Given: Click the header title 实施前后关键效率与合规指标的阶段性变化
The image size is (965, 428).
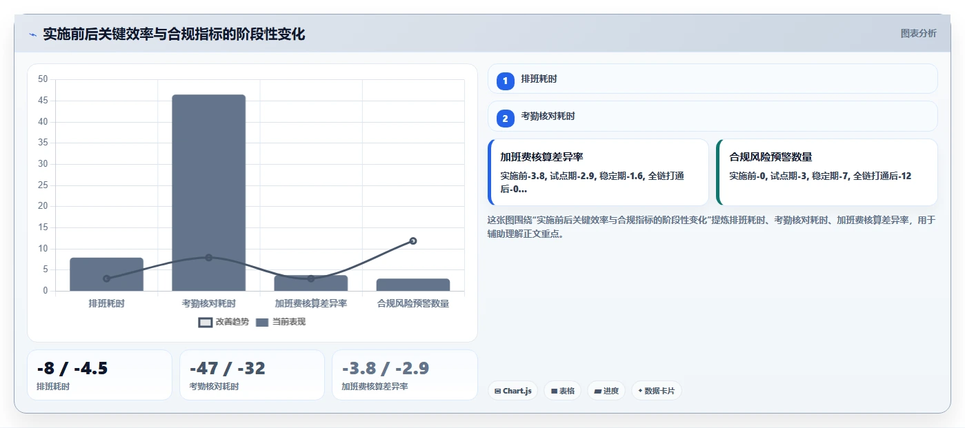Looking at the screenshot, I should click(x=174, y=34).
